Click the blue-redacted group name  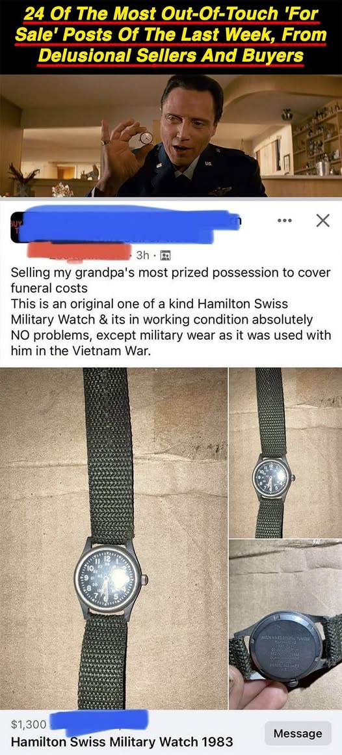click(x=130, y=224)
